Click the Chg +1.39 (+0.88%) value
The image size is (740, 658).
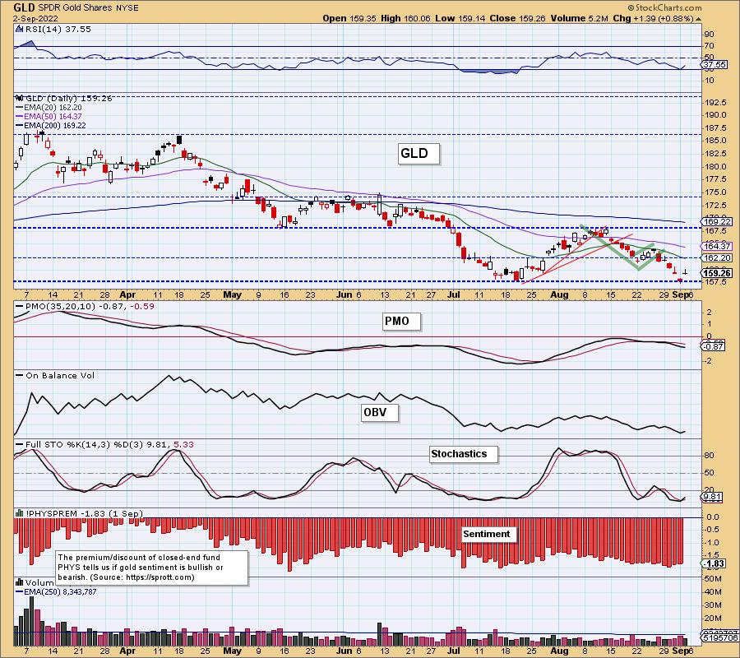(x=653, y=18)
